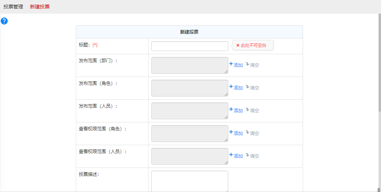This screenshot has width=381, height=192.
Task: Click the 发布范围（人员） text area
Action: tap(189, 111)
